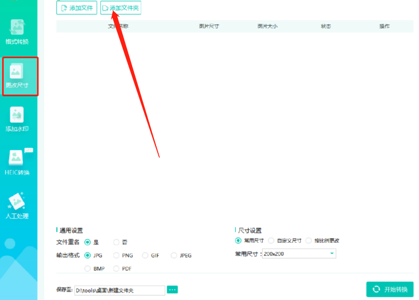Viewport: 419px width, 300px height.
Task: Click the VIP badge on HEIC转换
Action: (29, 150)
